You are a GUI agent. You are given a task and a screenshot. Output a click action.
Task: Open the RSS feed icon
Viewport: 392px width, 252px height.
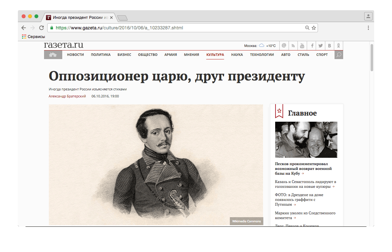[293, 46]
